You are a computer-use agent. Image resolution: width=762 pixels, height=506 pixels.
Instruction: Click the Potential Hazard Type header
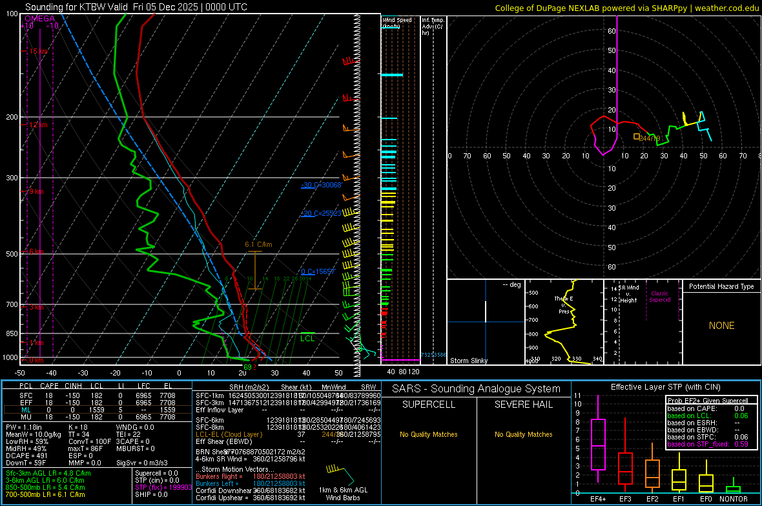point(721,286)
